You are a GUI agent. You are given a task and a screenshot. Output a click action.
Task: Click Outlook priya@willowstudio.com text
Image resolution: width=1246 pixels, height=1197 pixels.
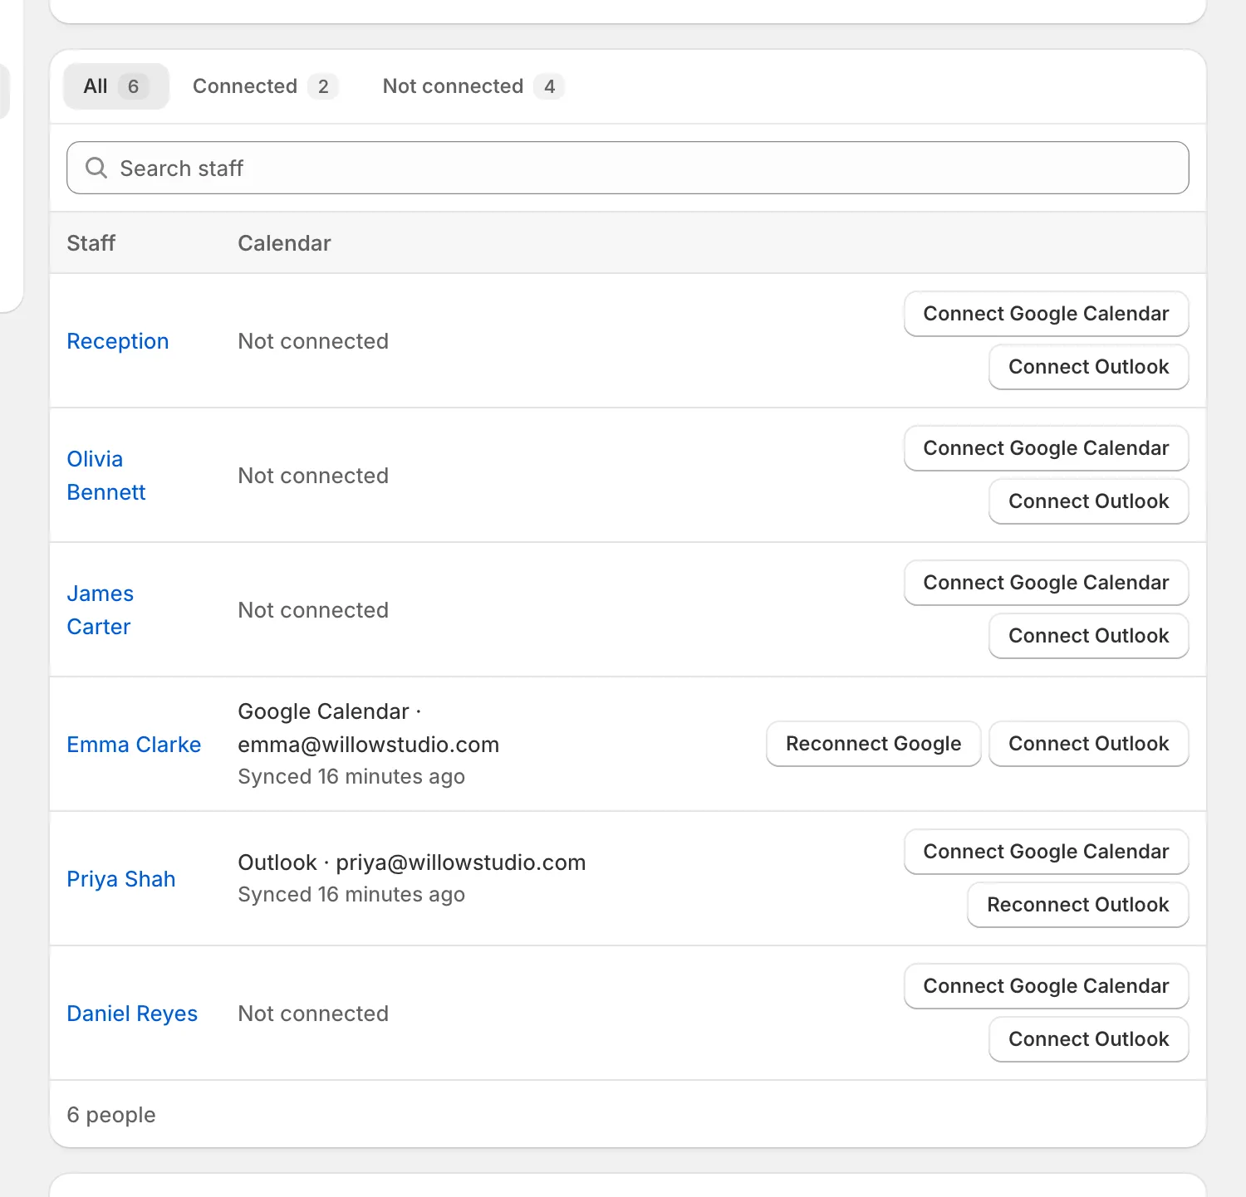(x=412, y=862)
